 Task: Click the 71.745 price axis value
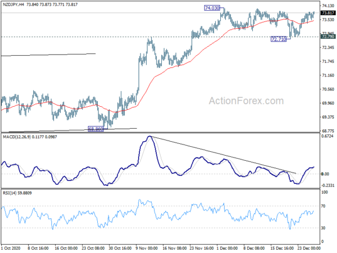[328, 61]
